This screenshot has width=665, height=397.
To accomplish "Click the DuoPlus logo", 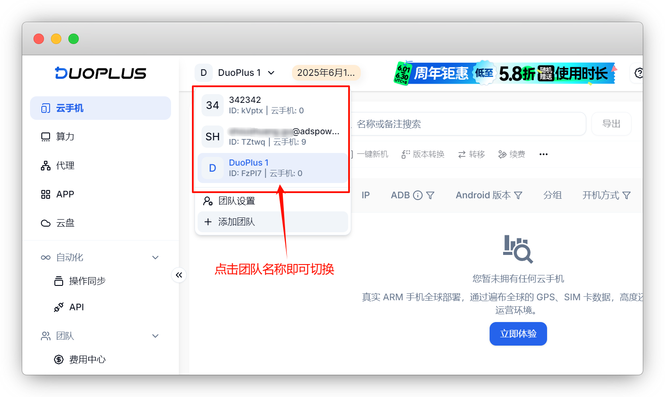I will (101, 73).
